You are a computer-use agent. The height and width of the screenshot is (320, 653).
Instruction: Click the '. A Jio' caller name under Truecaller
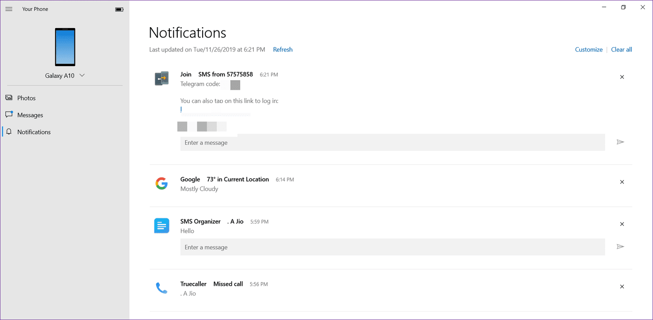(188, 294)
